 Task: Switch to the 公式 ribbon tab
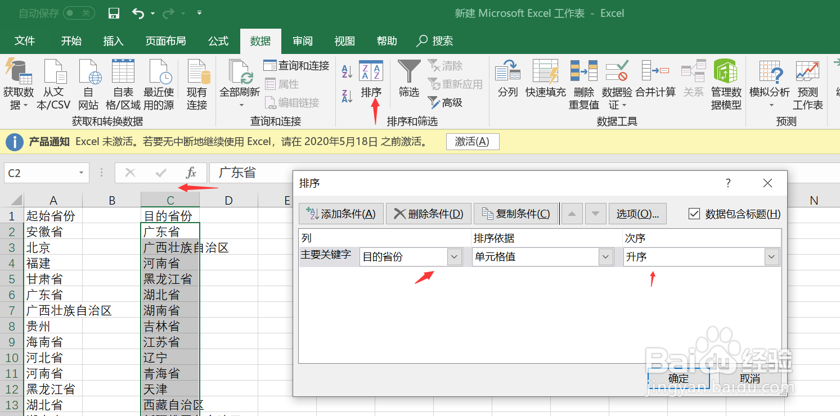coord(218,41)
